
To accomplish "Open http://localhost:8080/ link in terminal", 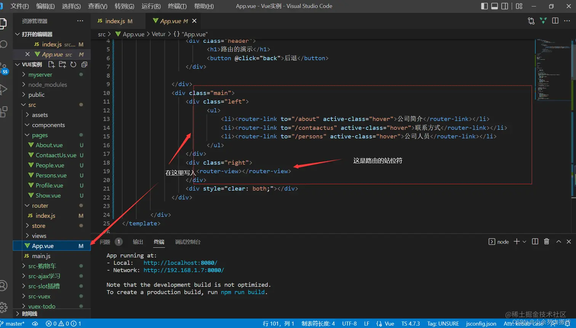I will 180,263.
